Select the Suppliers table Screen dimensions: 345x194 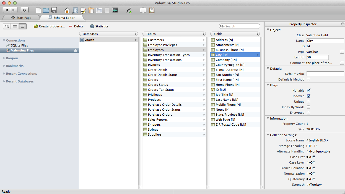pyautogui.click(x=174, y=134)
